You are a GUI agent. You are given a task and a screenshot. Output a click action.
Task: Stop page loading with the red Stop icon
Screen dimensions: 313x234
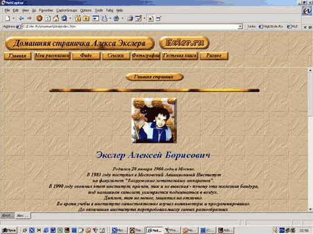coord(39,18)
